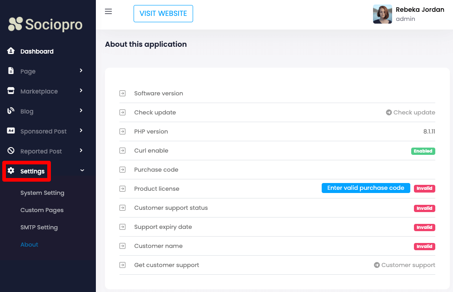Click the Blog icon in sidebar
Image resolution: width=453 pixels, height=292 pixels.
pos(11,111)
